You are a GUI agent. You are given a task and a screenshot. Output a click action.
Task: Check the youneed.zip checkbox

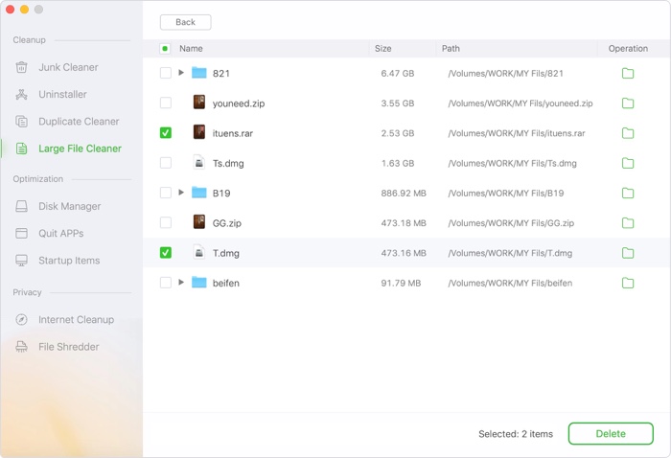[166, 103]
